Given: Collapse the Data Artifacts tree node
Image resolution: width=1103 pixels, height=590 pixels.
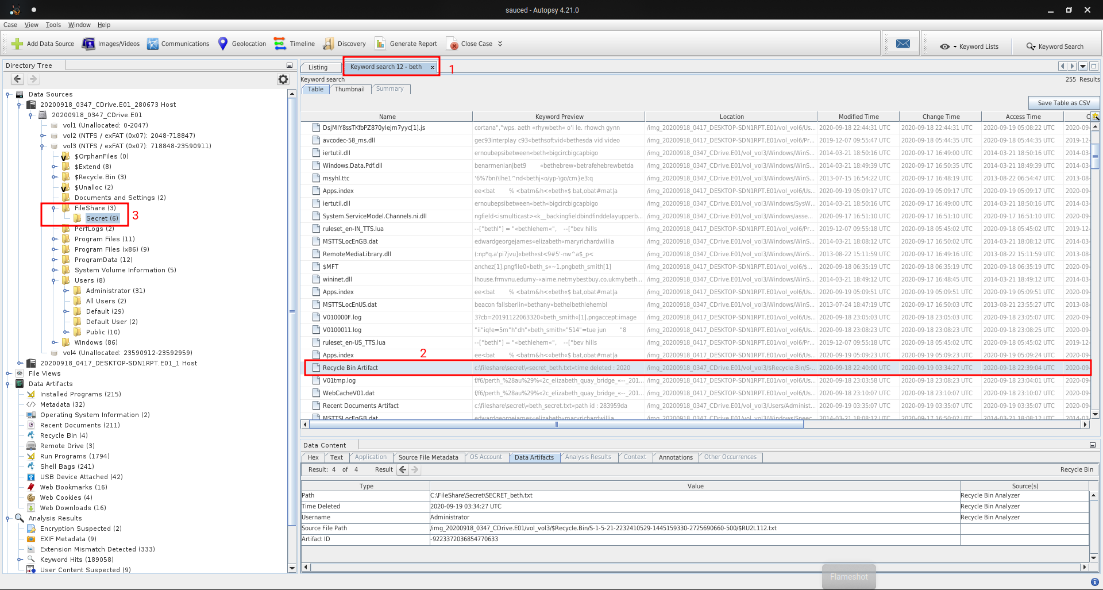Looking at the screenshot, I should pos(8,384).
